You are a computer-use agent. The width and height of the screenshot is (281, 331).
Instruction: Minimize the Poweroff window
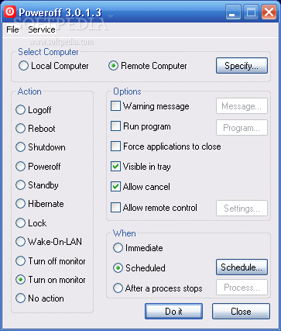tap(233, 12)
